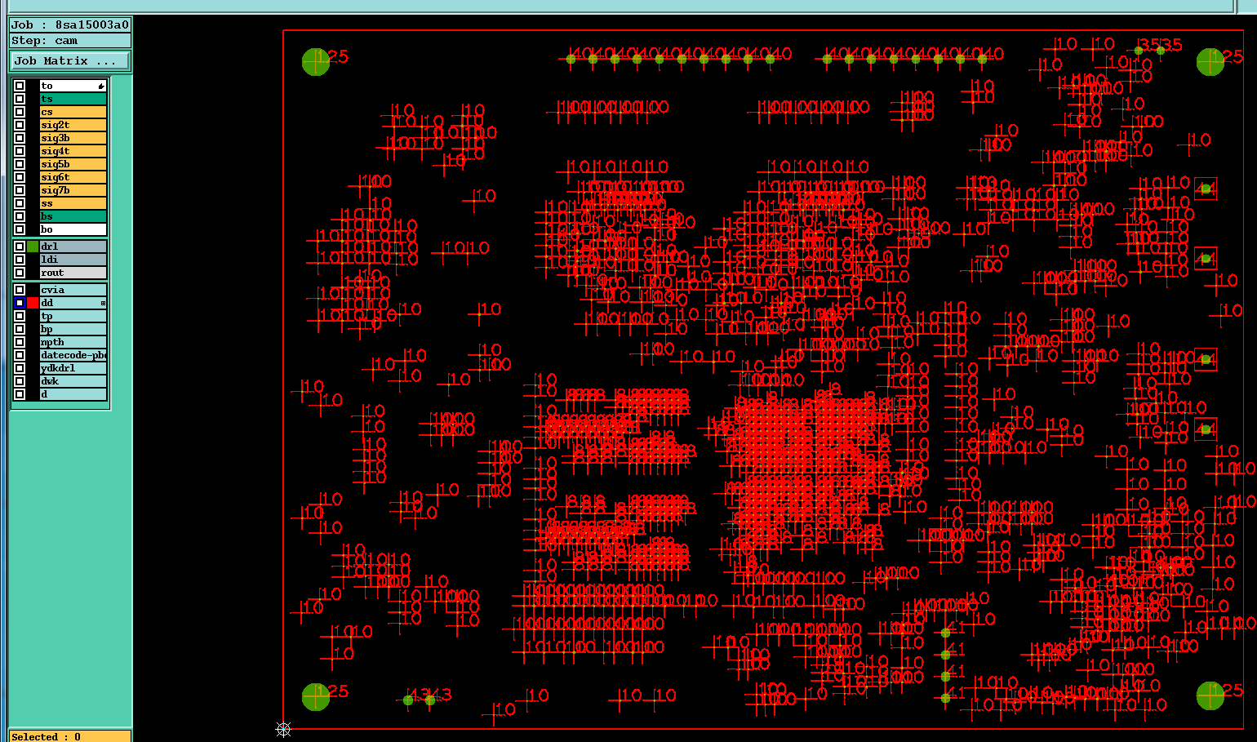Image resolution: width=1257 pixels, height=742 pixels.
Task: Toggle checkbox for the 'ts' layer
Action: click(20, 99)
